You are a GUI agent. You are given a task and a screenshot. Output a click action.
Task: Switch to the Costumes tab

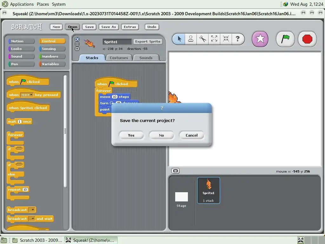tap(119, 58)
